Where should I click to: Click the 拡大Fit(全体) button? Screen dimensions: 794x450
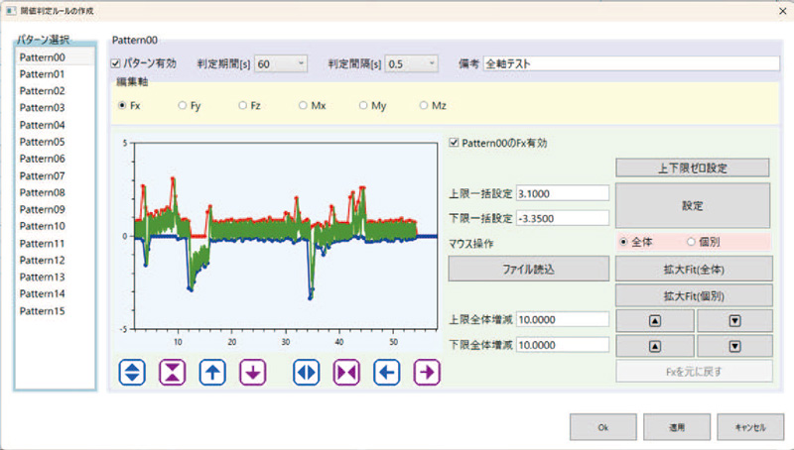[694, 269]
